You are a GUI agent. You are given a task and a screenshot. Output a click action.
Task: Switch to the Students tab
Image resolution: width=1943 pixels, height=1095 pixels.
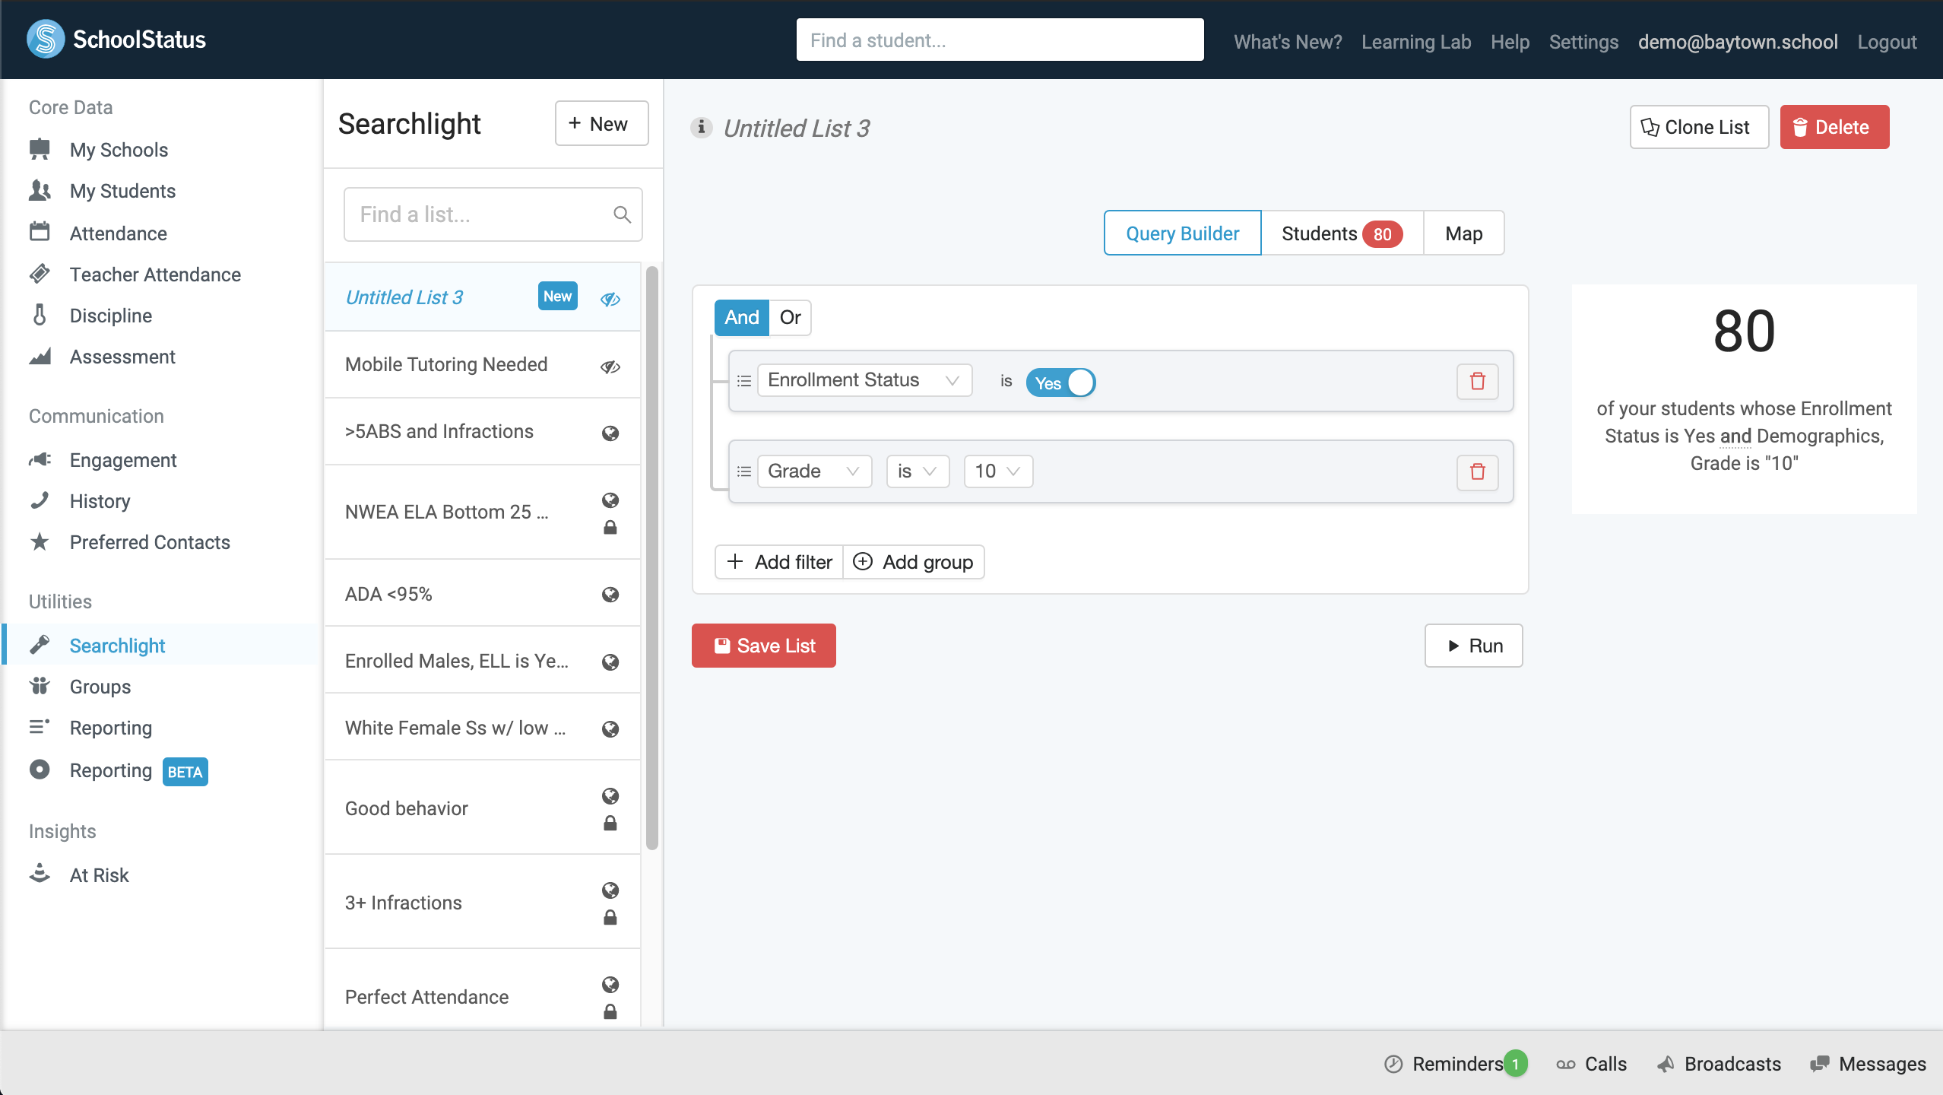(1342, 233)
